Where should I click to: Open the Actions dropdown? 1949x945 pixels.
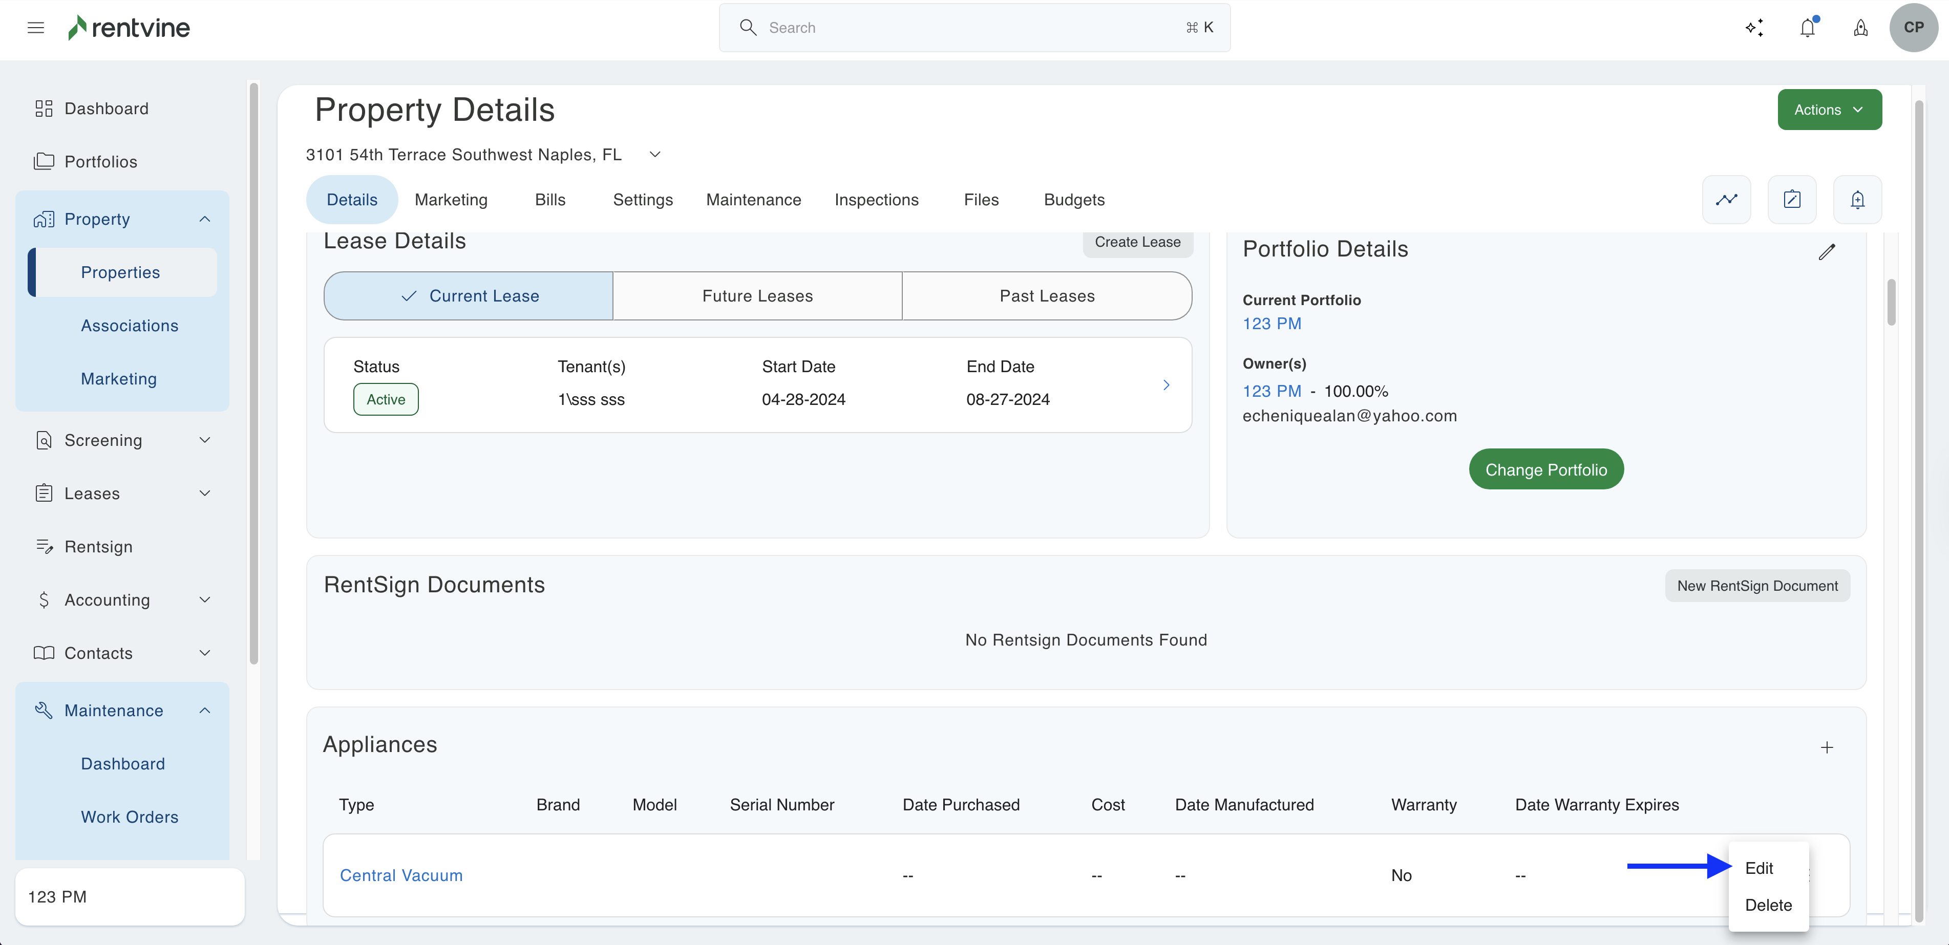click(x=1829, y=110)
